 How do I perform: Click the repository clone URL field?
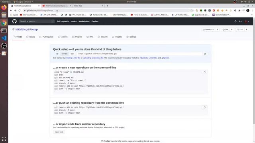tap(139, 54)
